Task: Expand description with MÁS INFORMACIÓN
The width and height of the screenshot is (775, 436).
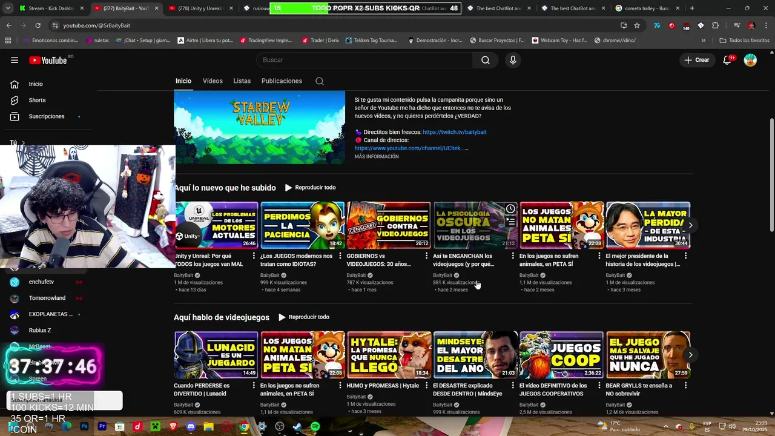Action: (x=377, y=157)
